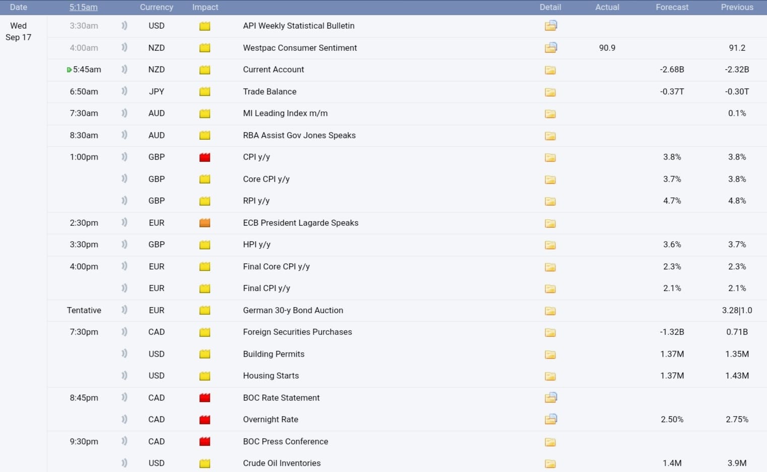
Task: Expand details folder for HPI y/y
Action: (550, 245)
